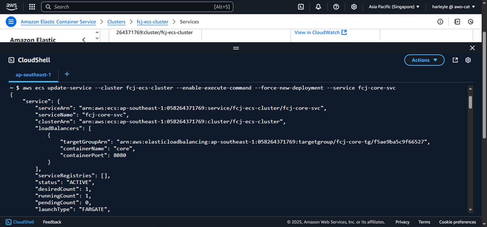Viewport: 487px width, 227px height.
Task: Click the "containerPort": 8080 line
Action: coord(93,155)
